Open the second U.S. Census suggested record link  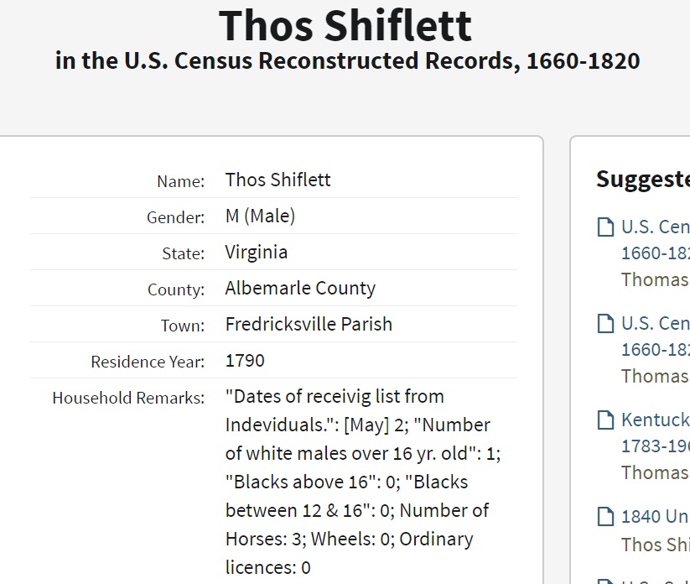pos(655,323)
